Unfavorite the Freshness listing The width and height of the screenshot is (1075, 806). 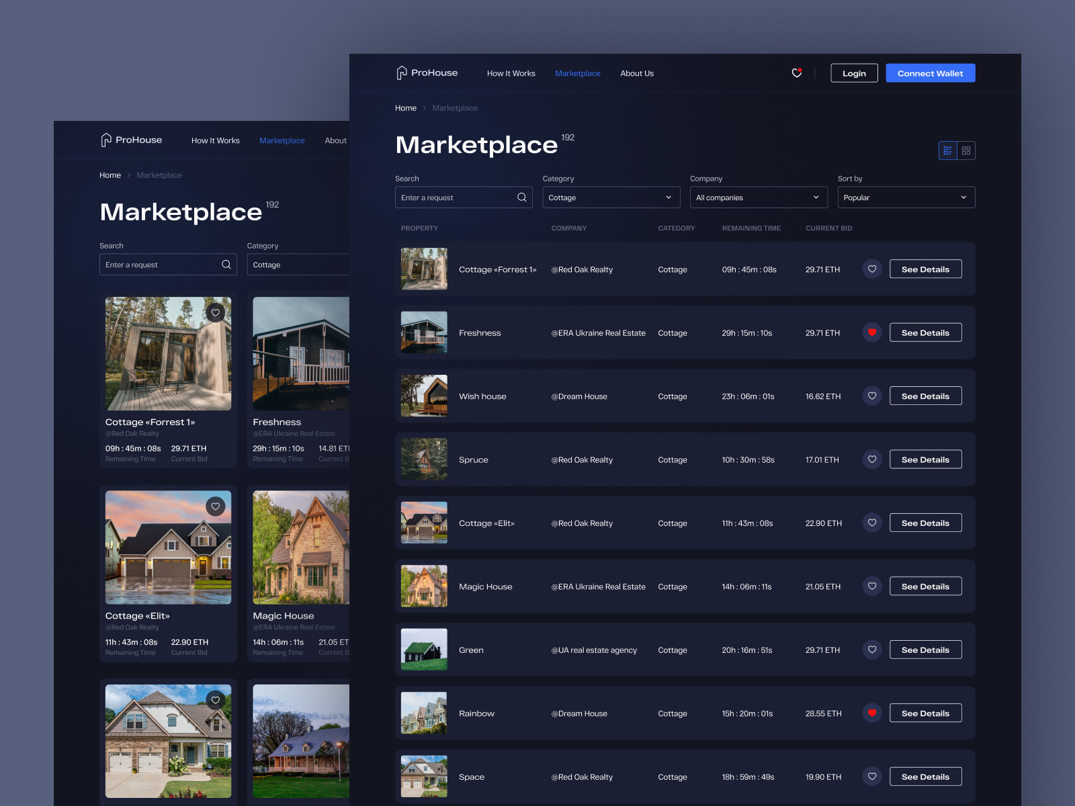click(872, 332)
